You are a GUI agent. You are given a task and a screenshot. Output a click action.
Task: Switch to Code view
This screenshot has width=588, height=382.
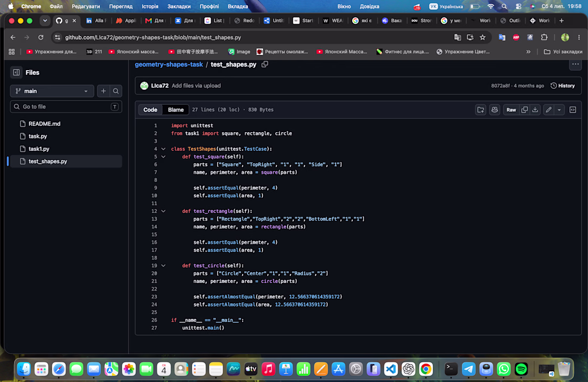150,110
